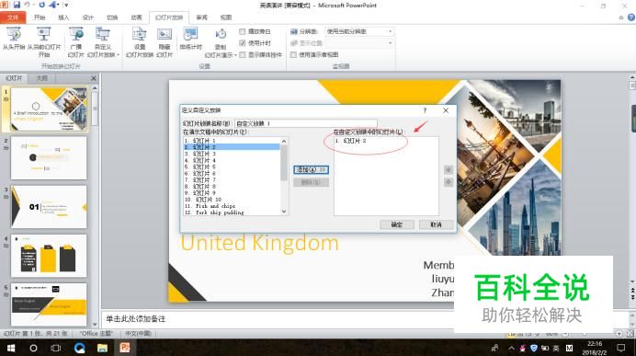636x356 pixels.
Task: Click the OK (确定) button in dialog
Action: coord(397,224)
